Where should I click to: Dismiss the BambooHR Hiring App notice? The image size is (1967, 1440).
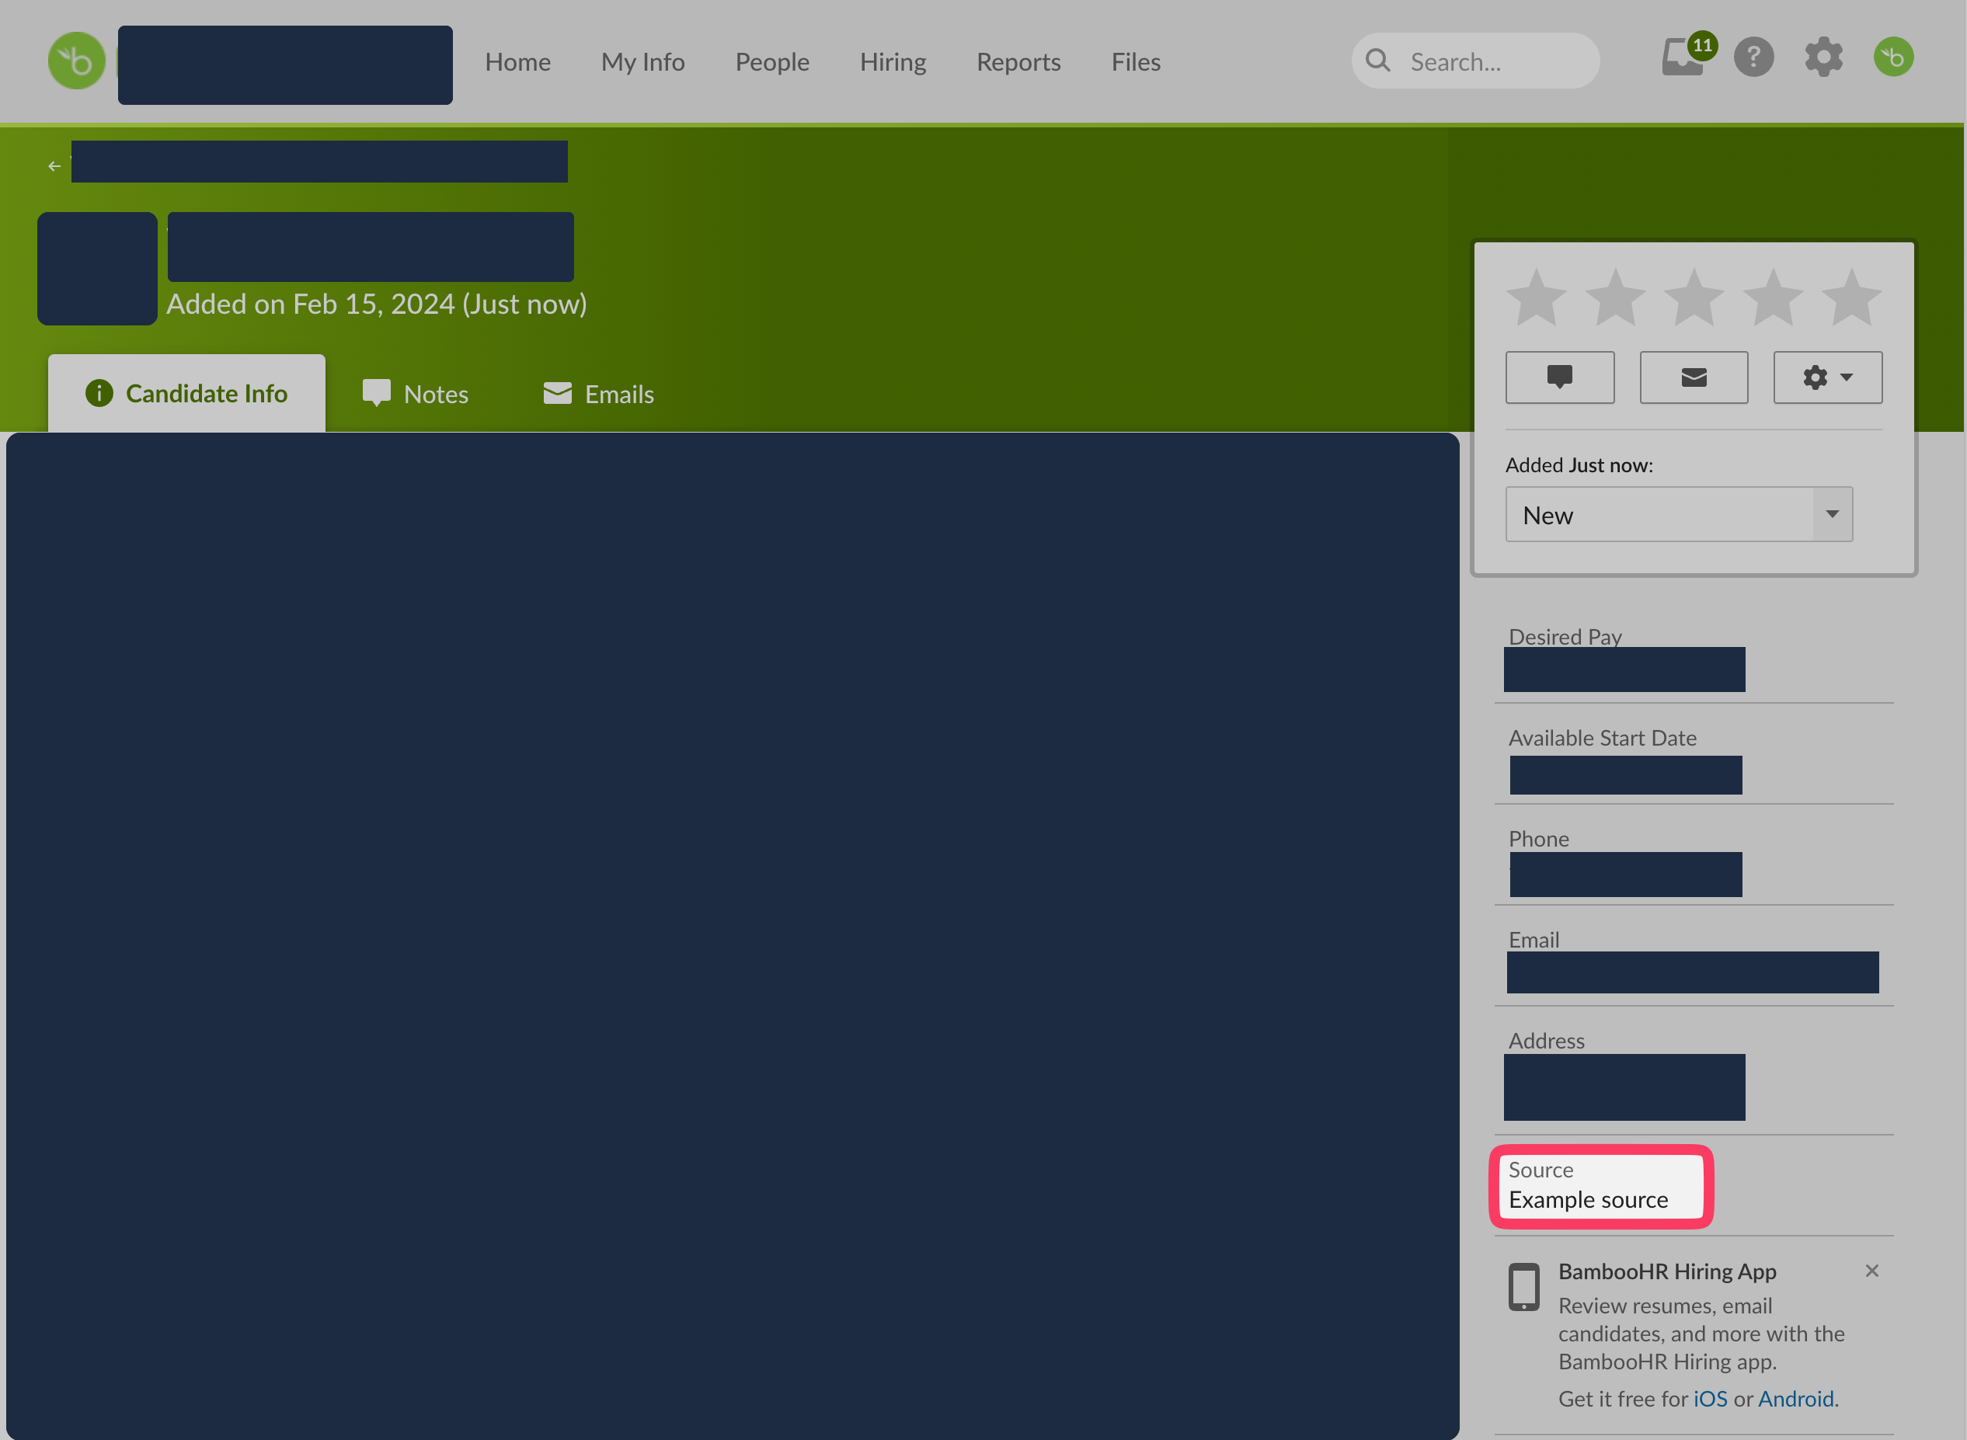coord(1871,1271)
